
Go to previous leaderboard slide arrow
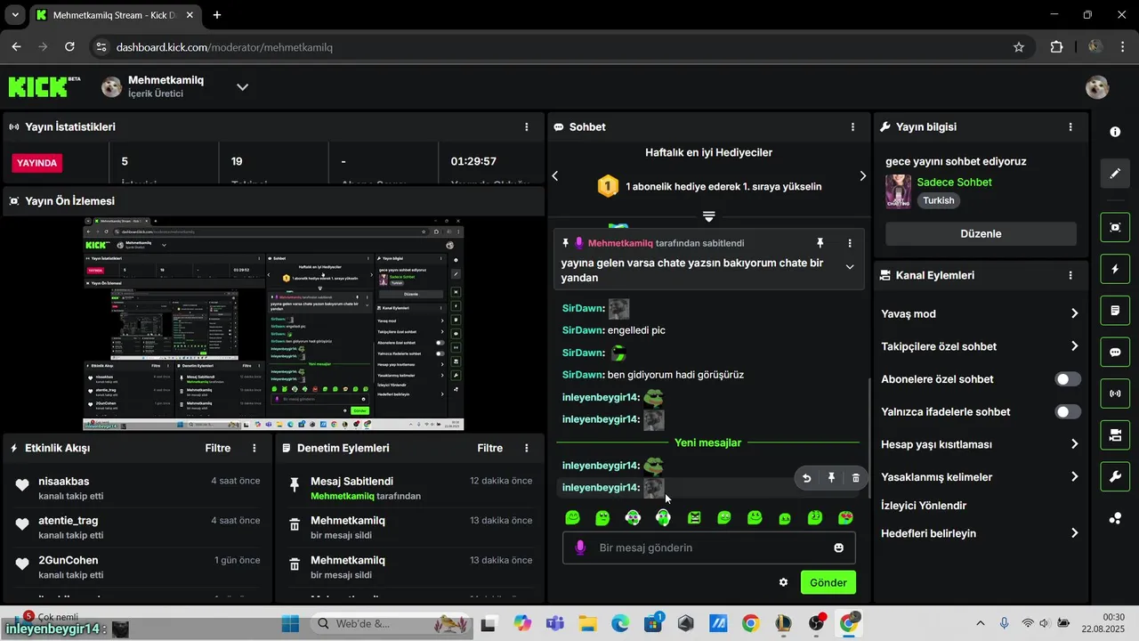(x=555, y=176)
